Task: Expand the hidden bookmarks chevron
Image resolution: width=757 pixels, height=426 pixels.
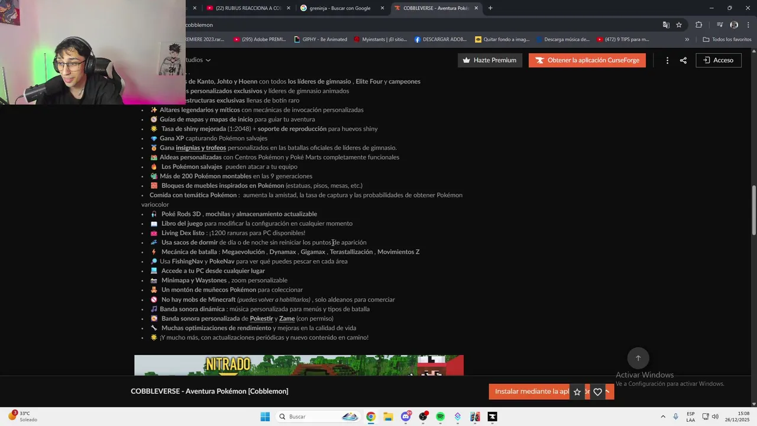Action: [x=687, y=40]
